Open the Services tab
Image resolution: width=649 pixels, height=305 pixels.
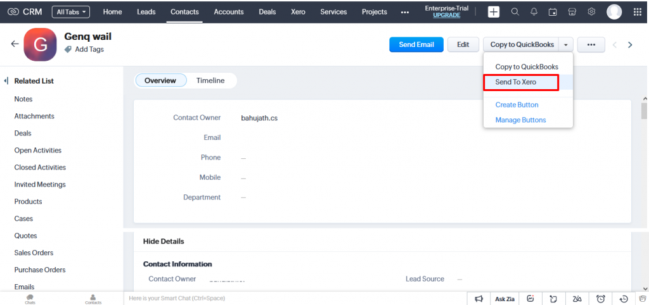tap(333, 12)
